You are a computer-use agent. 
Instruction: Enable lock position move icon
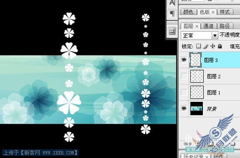coord(213,46)
